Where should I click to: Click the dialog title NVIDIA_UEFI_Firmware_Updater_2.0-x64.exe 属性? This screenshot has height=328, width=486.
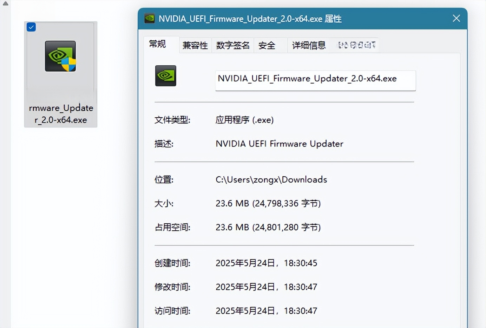pos(250,19)
